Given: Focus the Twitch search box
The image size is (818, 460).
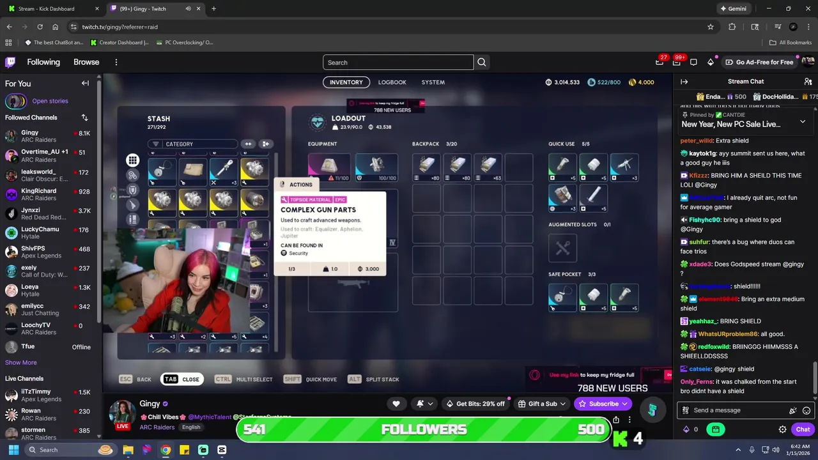Looking at the screenshot, I should tap(398, 62).
